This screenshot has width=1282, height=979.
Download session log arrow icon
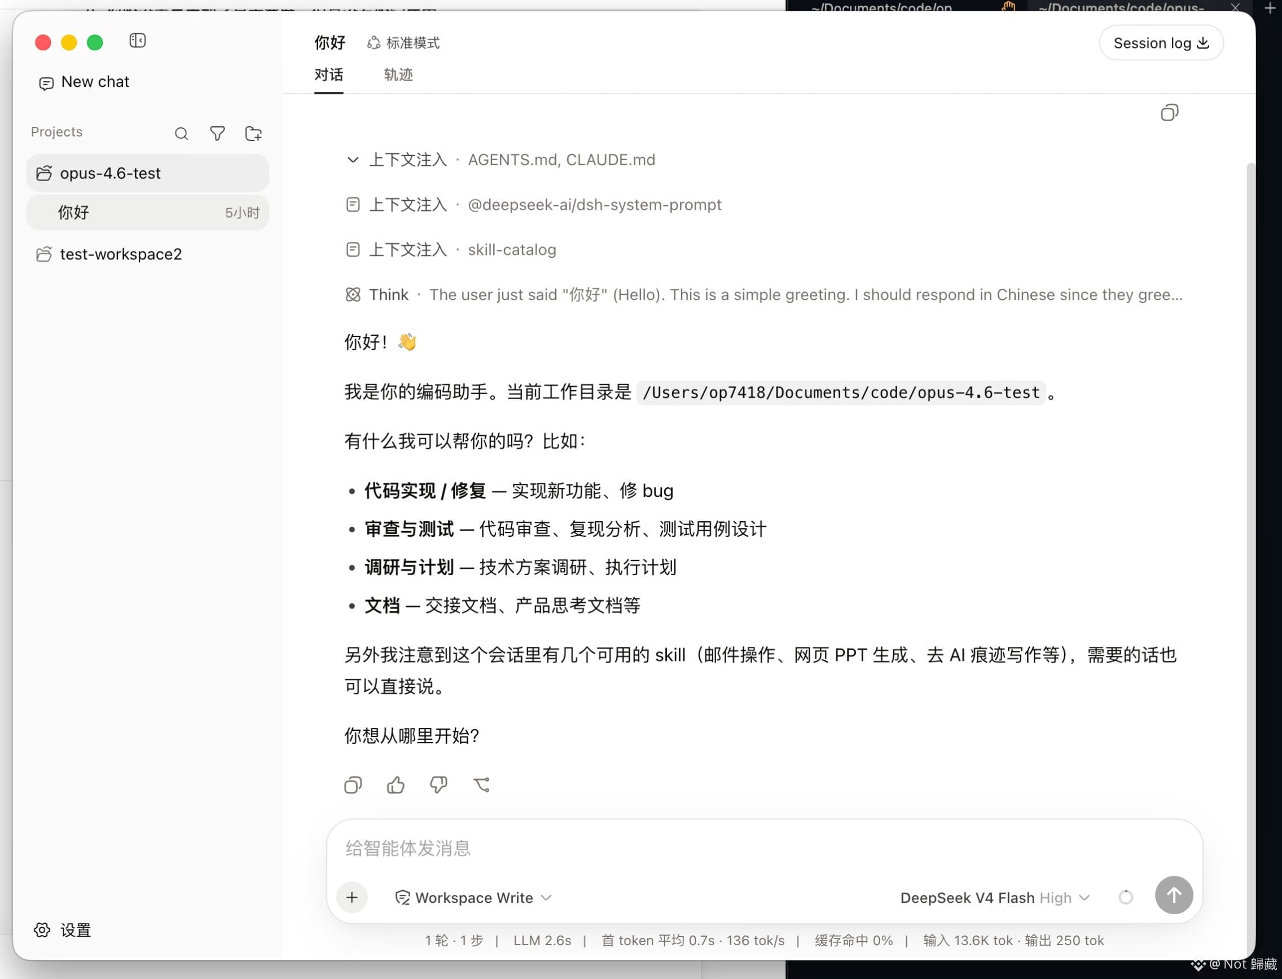pos(1204,43)
